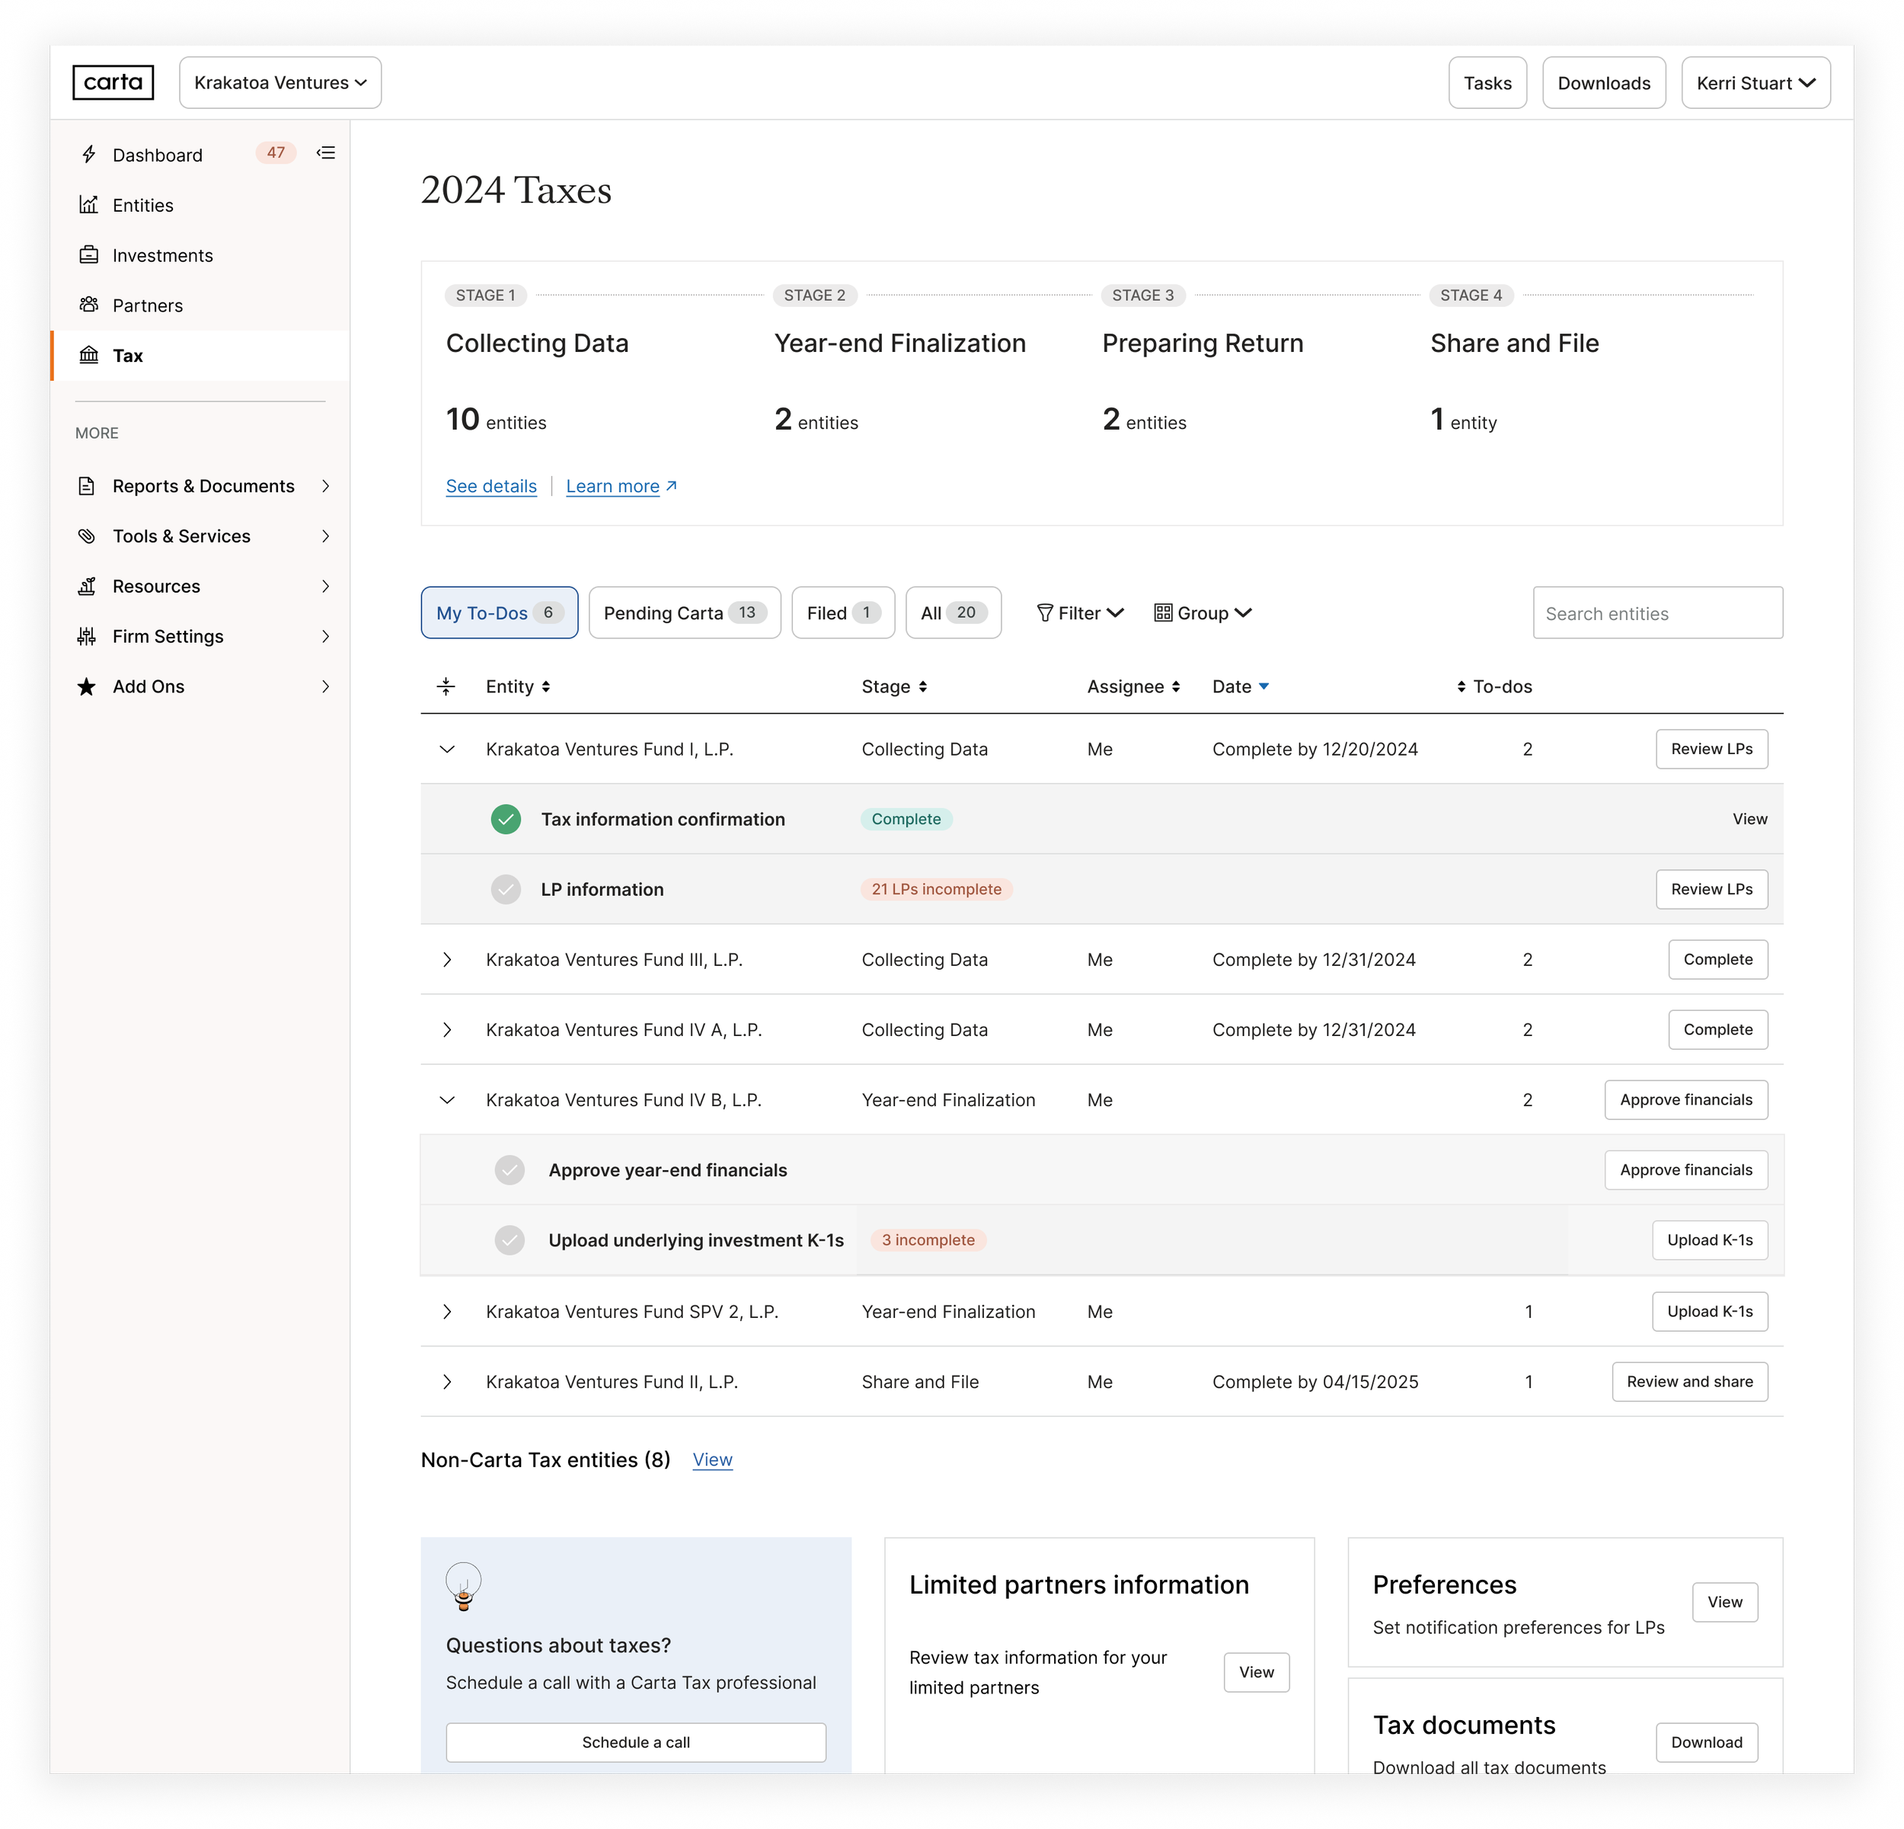The height and width of the screenshot is (1829, 1904).
Task: Click the Partners people icon
Action: pos(88,305)
